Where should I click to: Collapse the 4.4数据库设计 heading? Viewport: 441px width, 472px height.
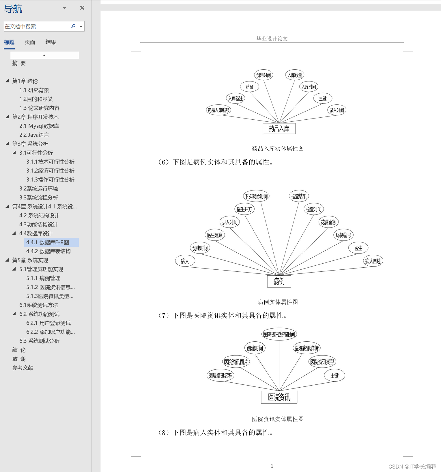point(14,233)
